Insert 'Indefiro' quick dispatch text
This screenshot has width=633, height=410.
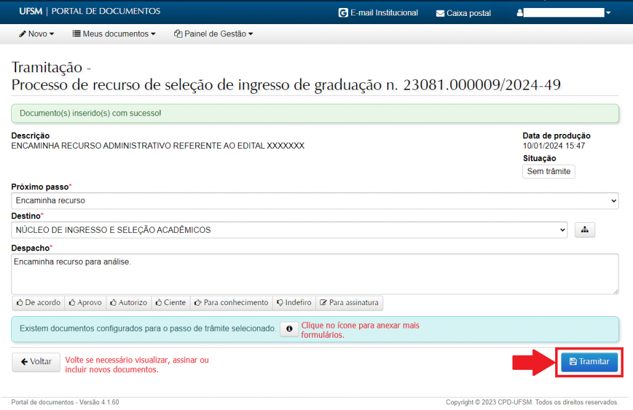click(294, 303)
